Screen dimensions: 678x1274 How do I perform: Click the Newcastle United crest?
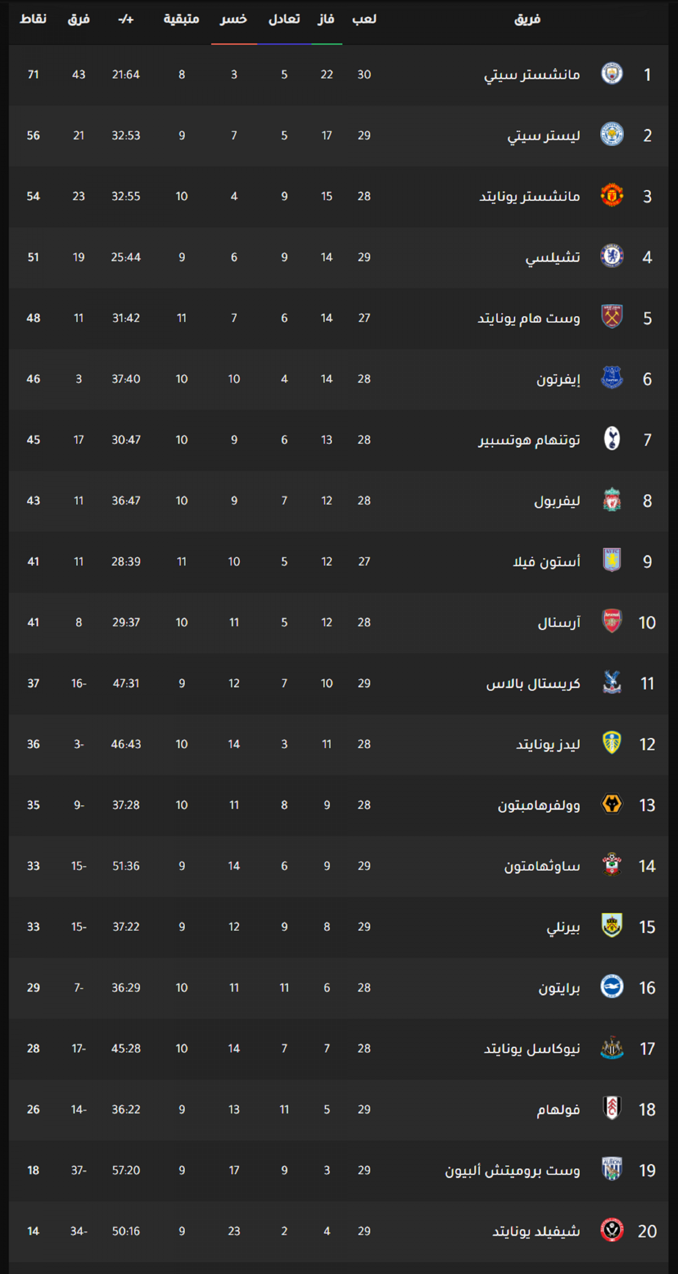click(x=611, y=1048)
